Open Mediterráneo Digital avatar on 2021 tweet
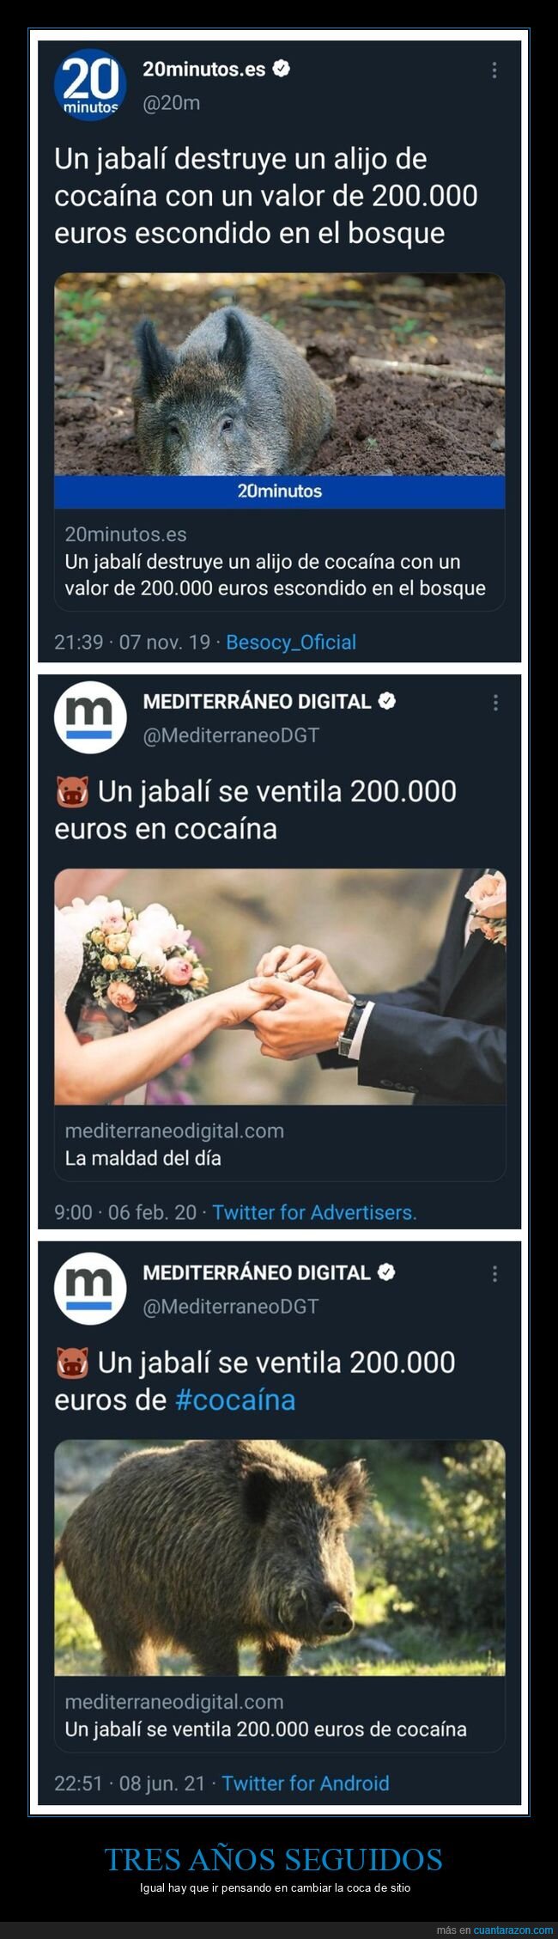Viewport: 558px width, 1939px height. [x=90, y=1288]
